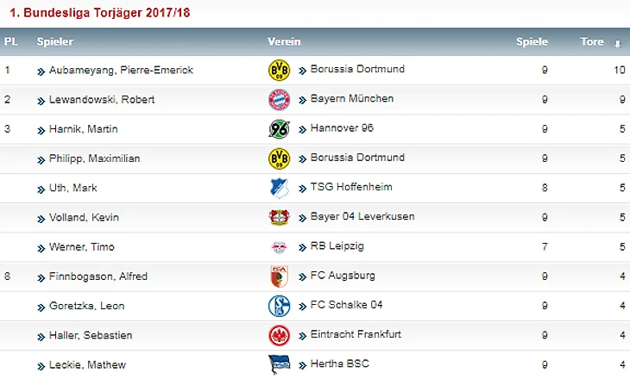The width and height of the screenshot is (630, 379).
Task: Click the FC Augsburg club crest
Action: point(280,276)
